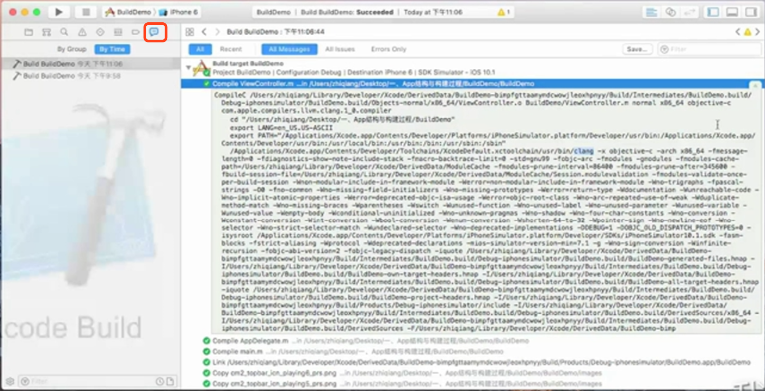Screen dimensions: 765x391
Task: Toggle the debug area panel
Action: pyautogui.click(x=732, y=12)
